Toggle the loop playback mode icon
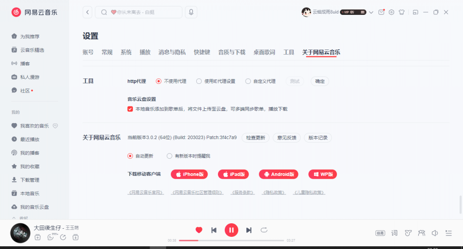This screenshot has width=463, height=249. click(264, 230)
